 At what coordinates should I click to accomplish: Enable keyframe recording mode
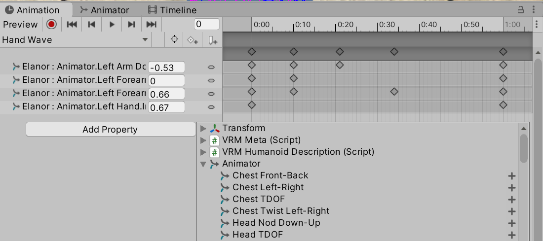[x=52, y=24]
